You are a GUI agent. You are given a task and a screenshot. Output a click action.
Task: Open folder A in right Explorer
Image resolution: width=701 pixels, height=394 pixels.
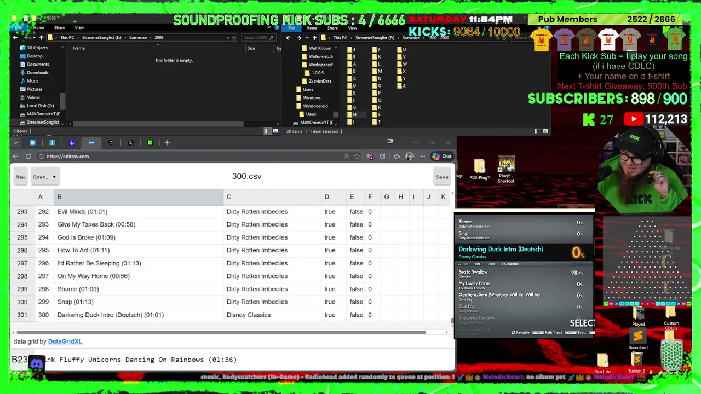352,64
